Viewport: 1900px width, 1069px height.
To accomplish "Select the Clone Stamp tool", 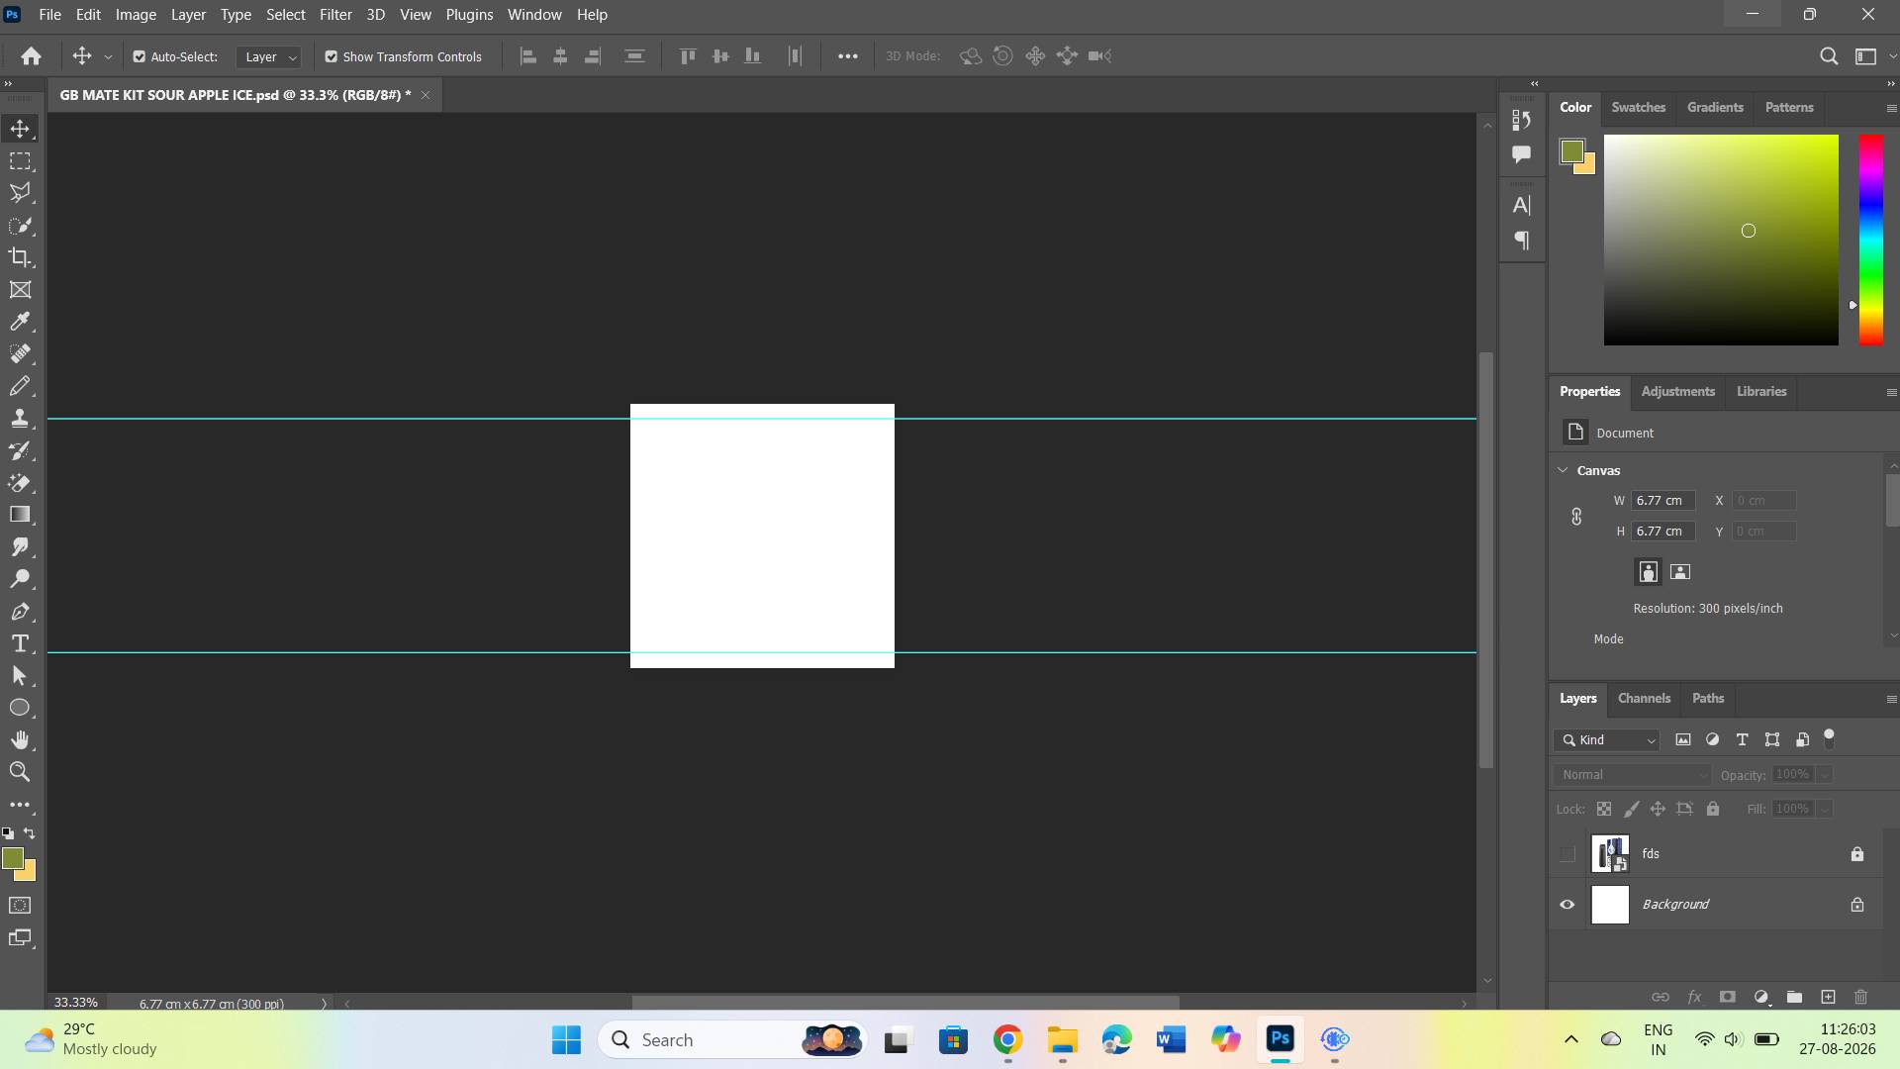I will coord(20,418).
